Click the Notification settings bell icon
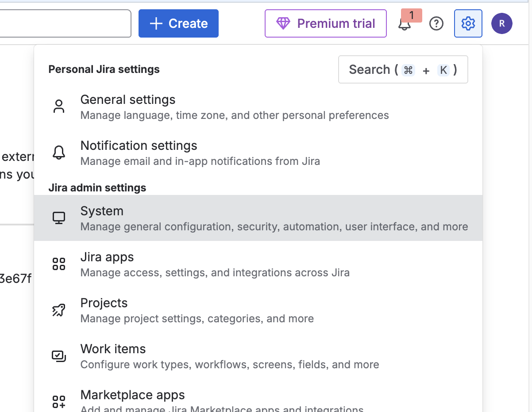 [59, 153]
